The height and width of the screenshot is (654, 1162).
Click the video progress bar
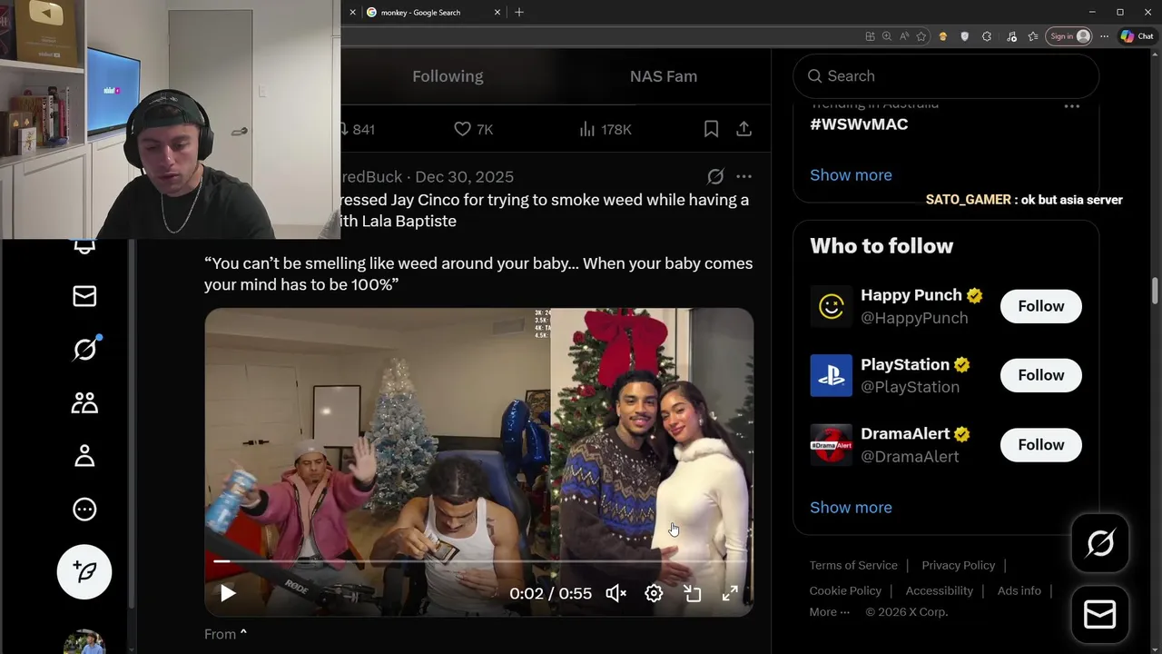(478, 561)
